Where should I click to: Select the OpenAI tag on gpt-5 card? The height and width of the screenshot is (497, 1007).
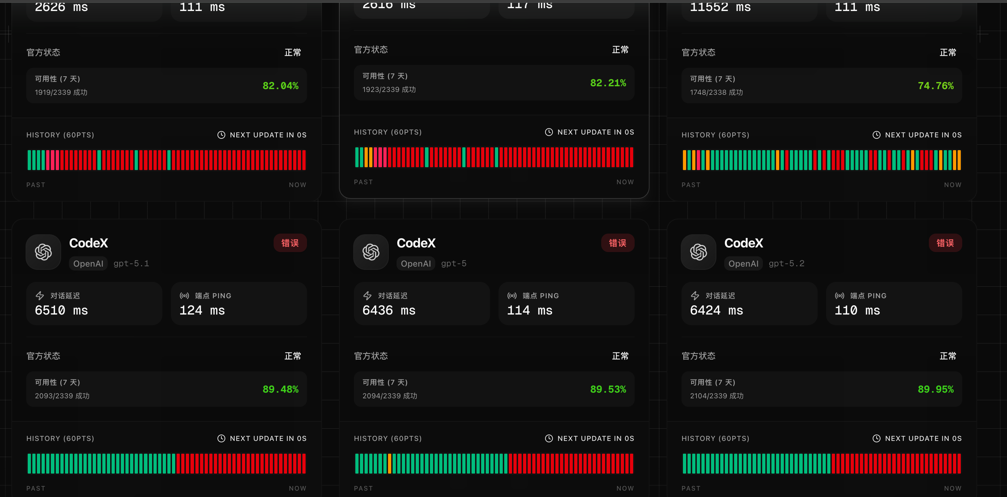pos(415,263)
